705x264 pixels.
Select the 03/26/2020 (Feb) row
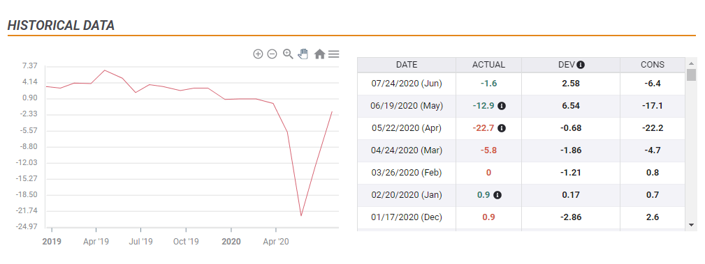coord(521,173)
